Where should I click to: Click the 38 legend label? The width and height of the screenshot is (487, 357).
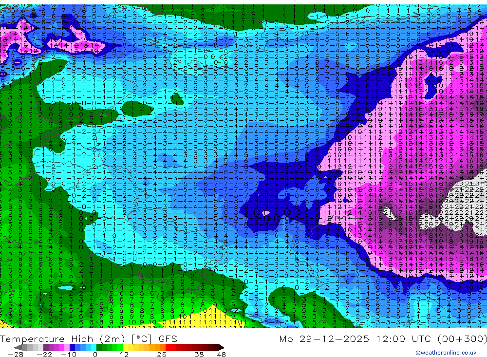coord(199,355)
